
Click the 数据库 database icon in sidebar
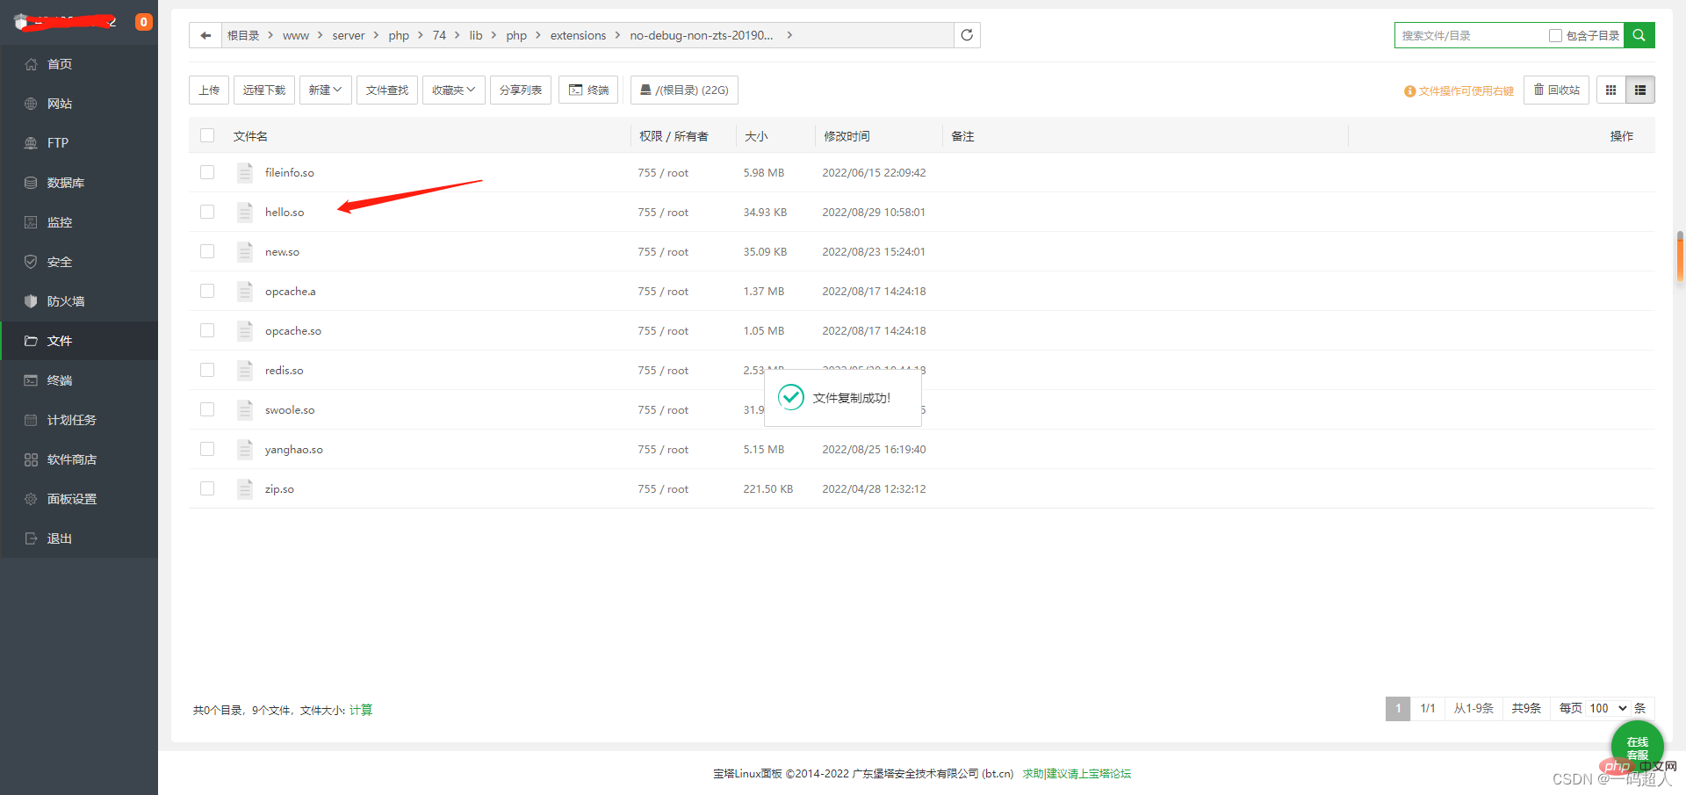[x=31, y=183]
